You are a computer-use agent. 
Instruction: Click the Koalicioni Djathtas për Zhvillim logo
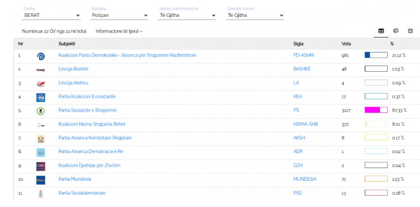pyautogui.click(x=41, y=166)
